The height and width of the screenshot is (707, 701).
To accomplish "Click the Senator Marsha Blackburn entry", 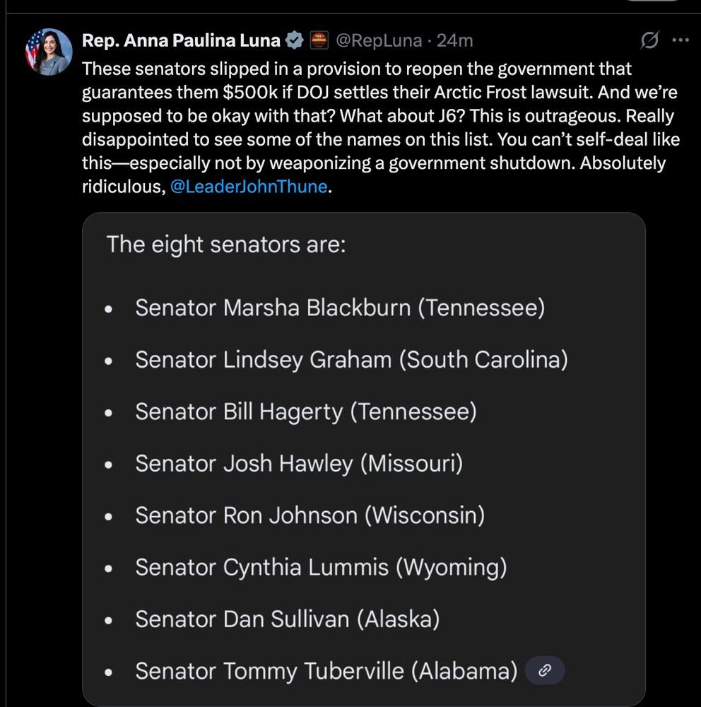I will (x=340, y=308).
